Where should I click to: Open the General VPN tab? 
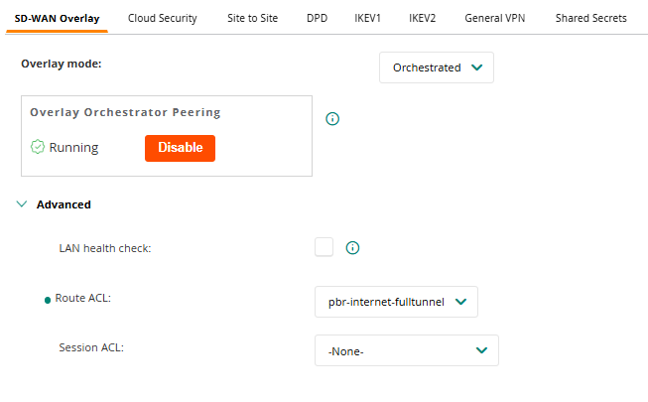496,18
